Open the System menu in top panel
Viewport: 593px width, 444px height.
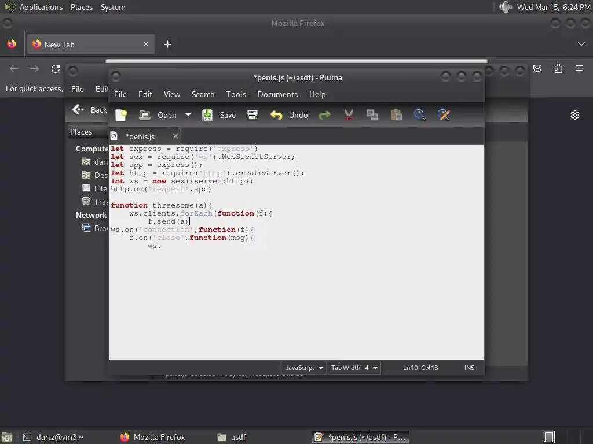click(x=113, y=7)
